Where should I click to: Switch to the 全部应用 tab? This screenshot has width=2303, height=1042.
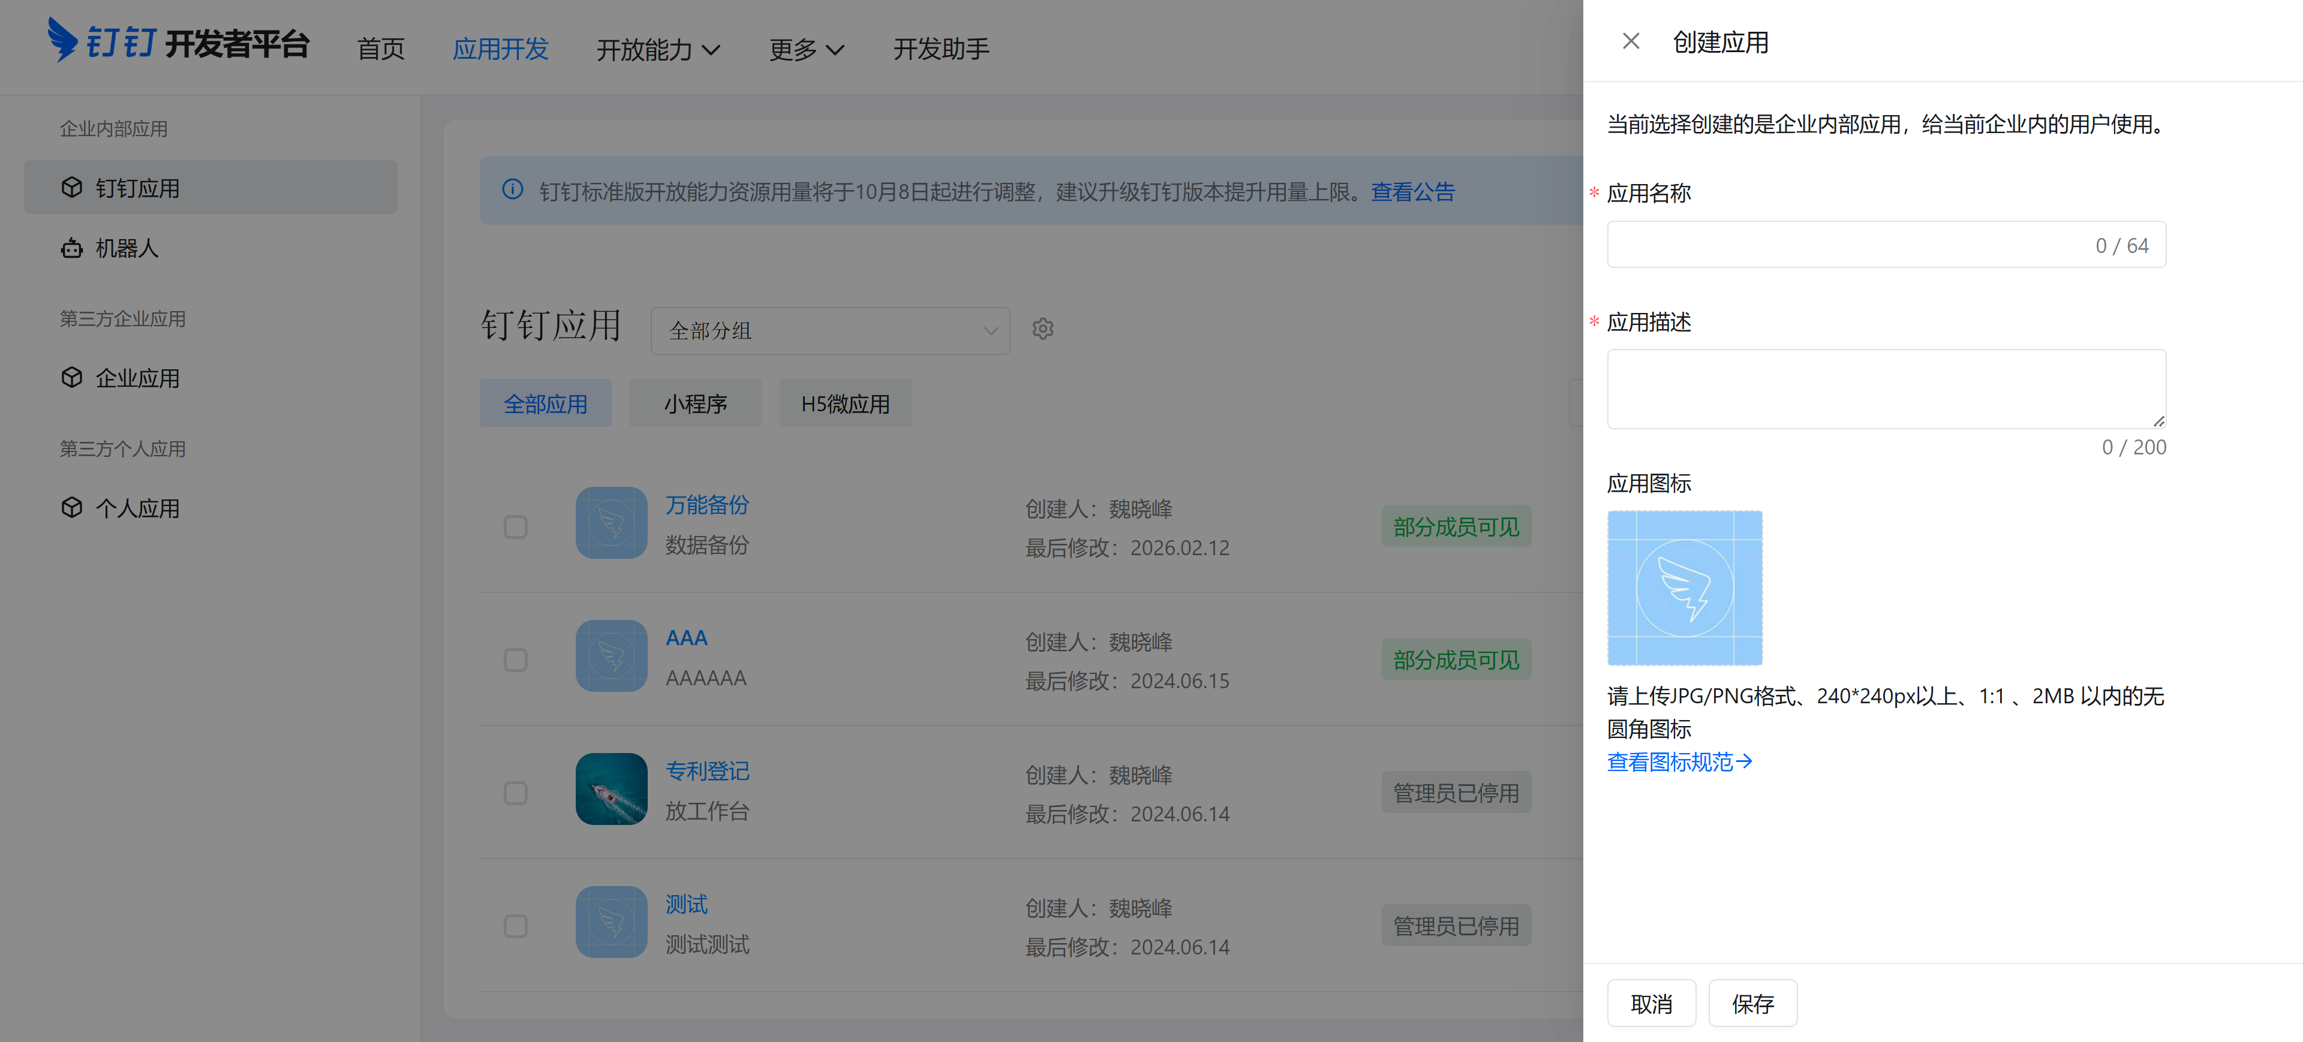(545, 404)
